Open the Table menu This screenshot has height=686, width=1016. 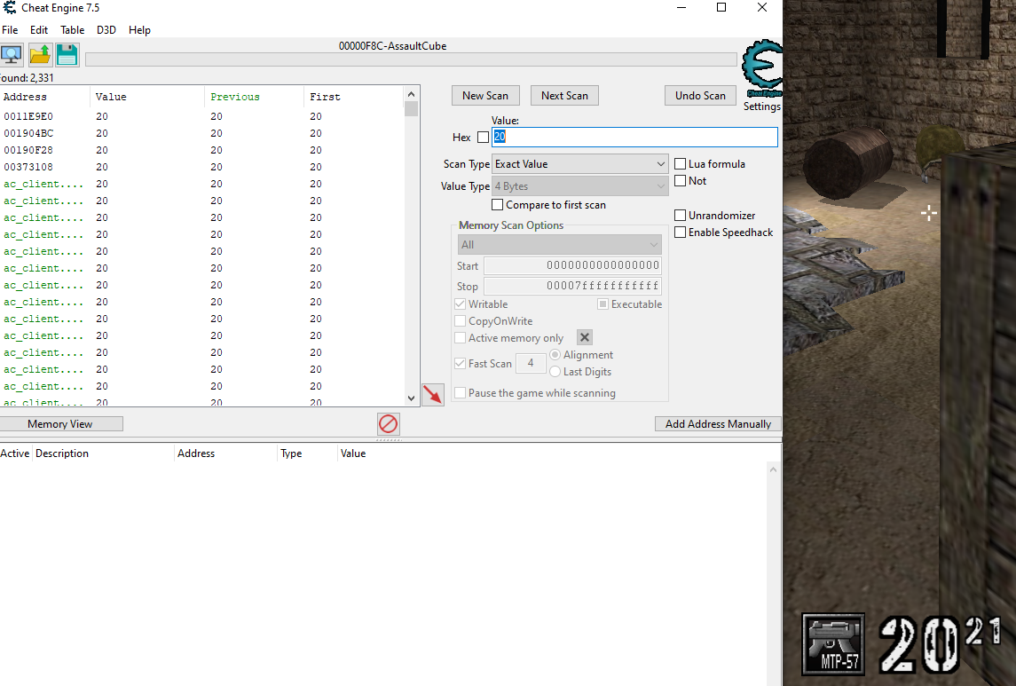[x=73, y=30]
